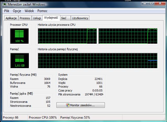The height and width of the screenshot is (122, 167).
Task: Click the Pamięć jądra (MB) group label
Action: (21, 94)
